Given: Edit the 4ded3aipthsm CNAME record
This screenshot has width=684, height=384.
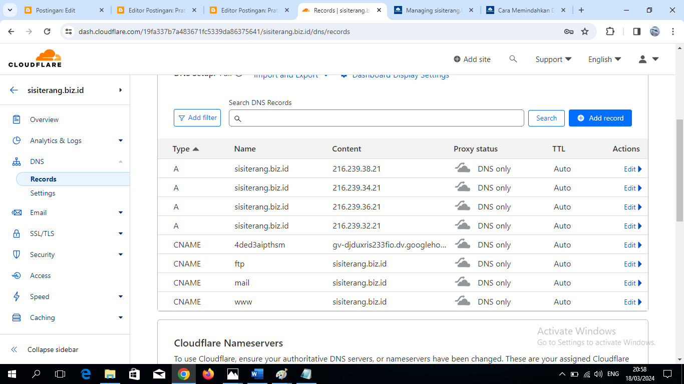Looking at the screenshot, I should pyautogui.click(x=632, y=244).
